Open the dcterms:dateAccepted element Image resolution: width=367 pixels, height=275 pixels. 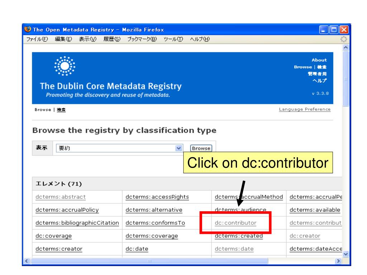tap(316, 249)
